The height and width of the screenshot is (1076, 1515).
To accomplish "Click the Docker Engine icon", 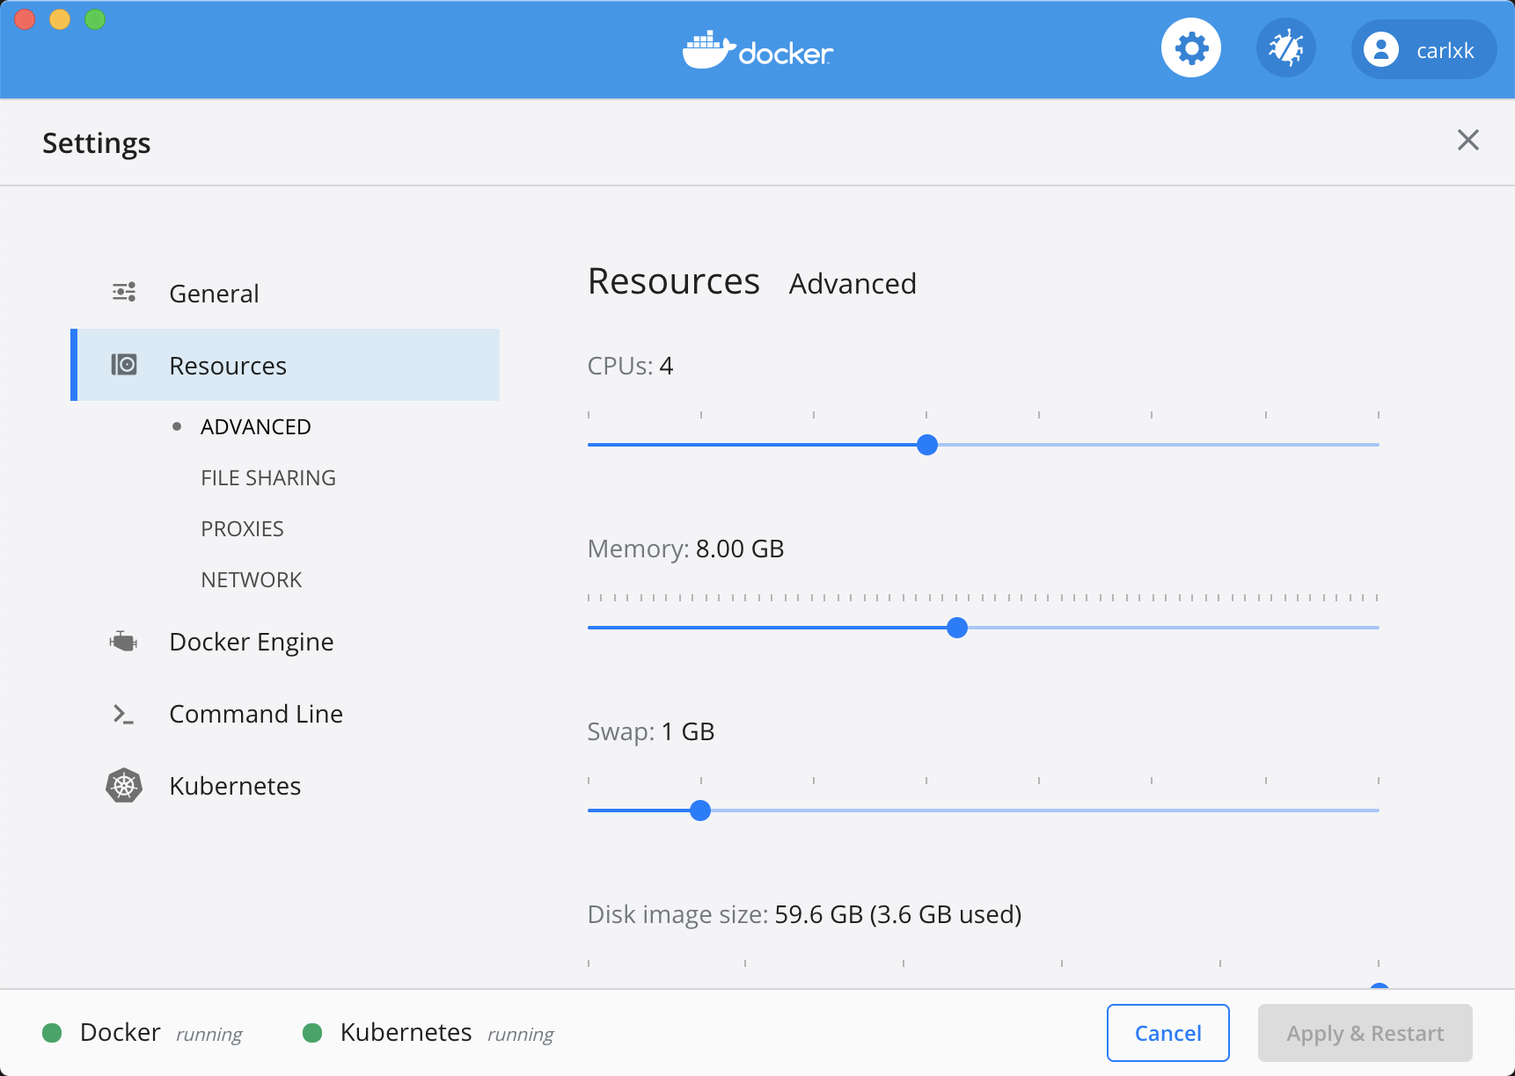I will (124, 641).
